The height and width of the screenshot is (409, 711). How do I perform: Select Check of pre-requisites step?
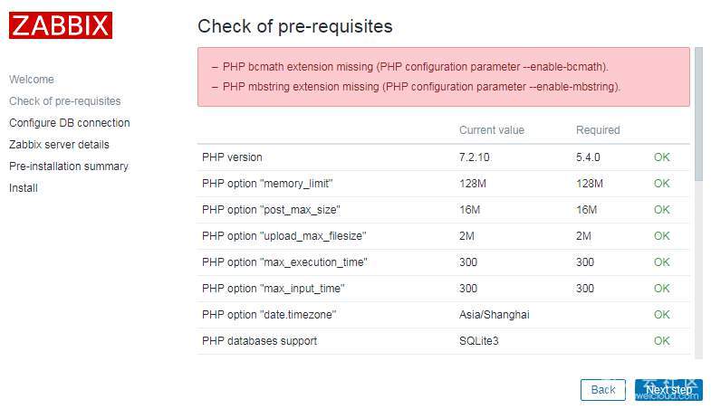(x=64, y=101)
